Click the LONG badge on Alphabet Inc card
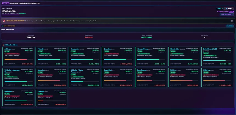Viewport: 236px width, 115px height. point(173,51)
